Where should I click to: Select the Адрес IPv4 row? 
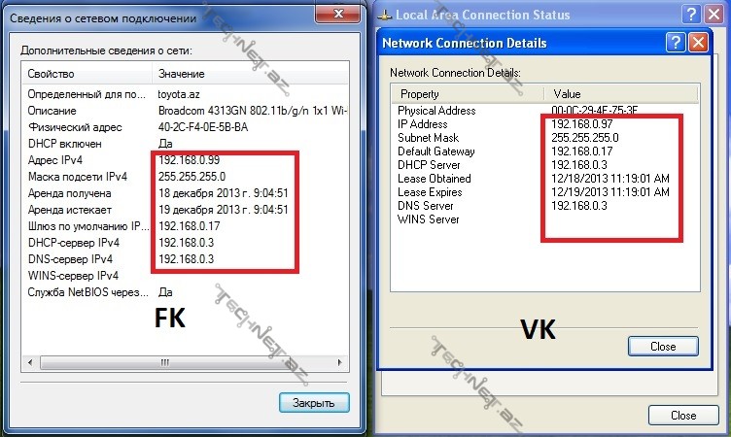[186, 160]
